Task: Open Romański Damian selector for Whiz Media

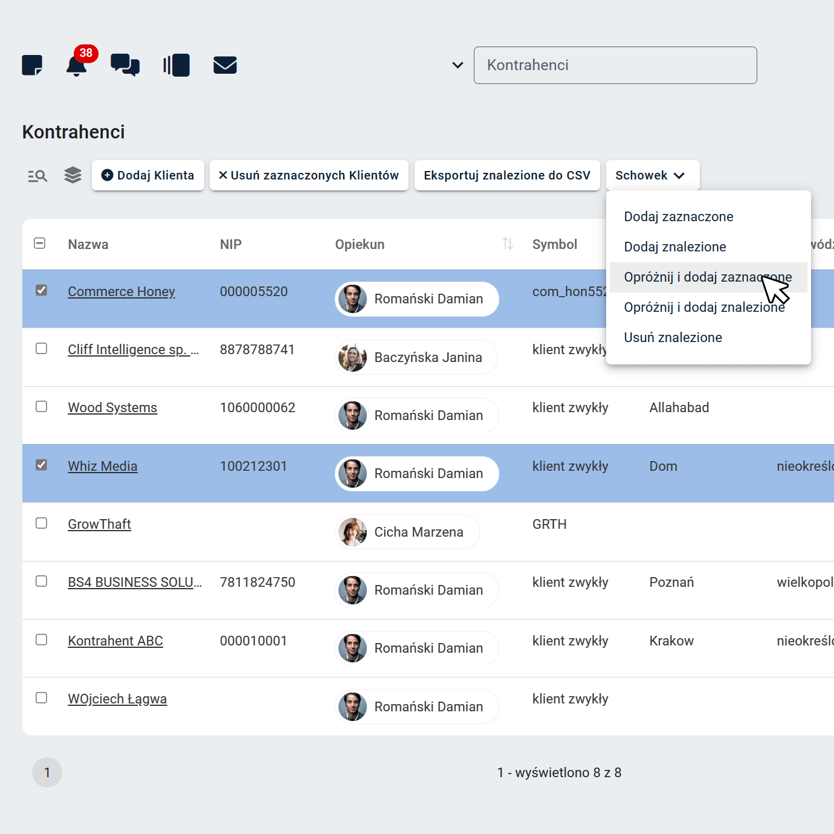Action: tap(417, 474)
